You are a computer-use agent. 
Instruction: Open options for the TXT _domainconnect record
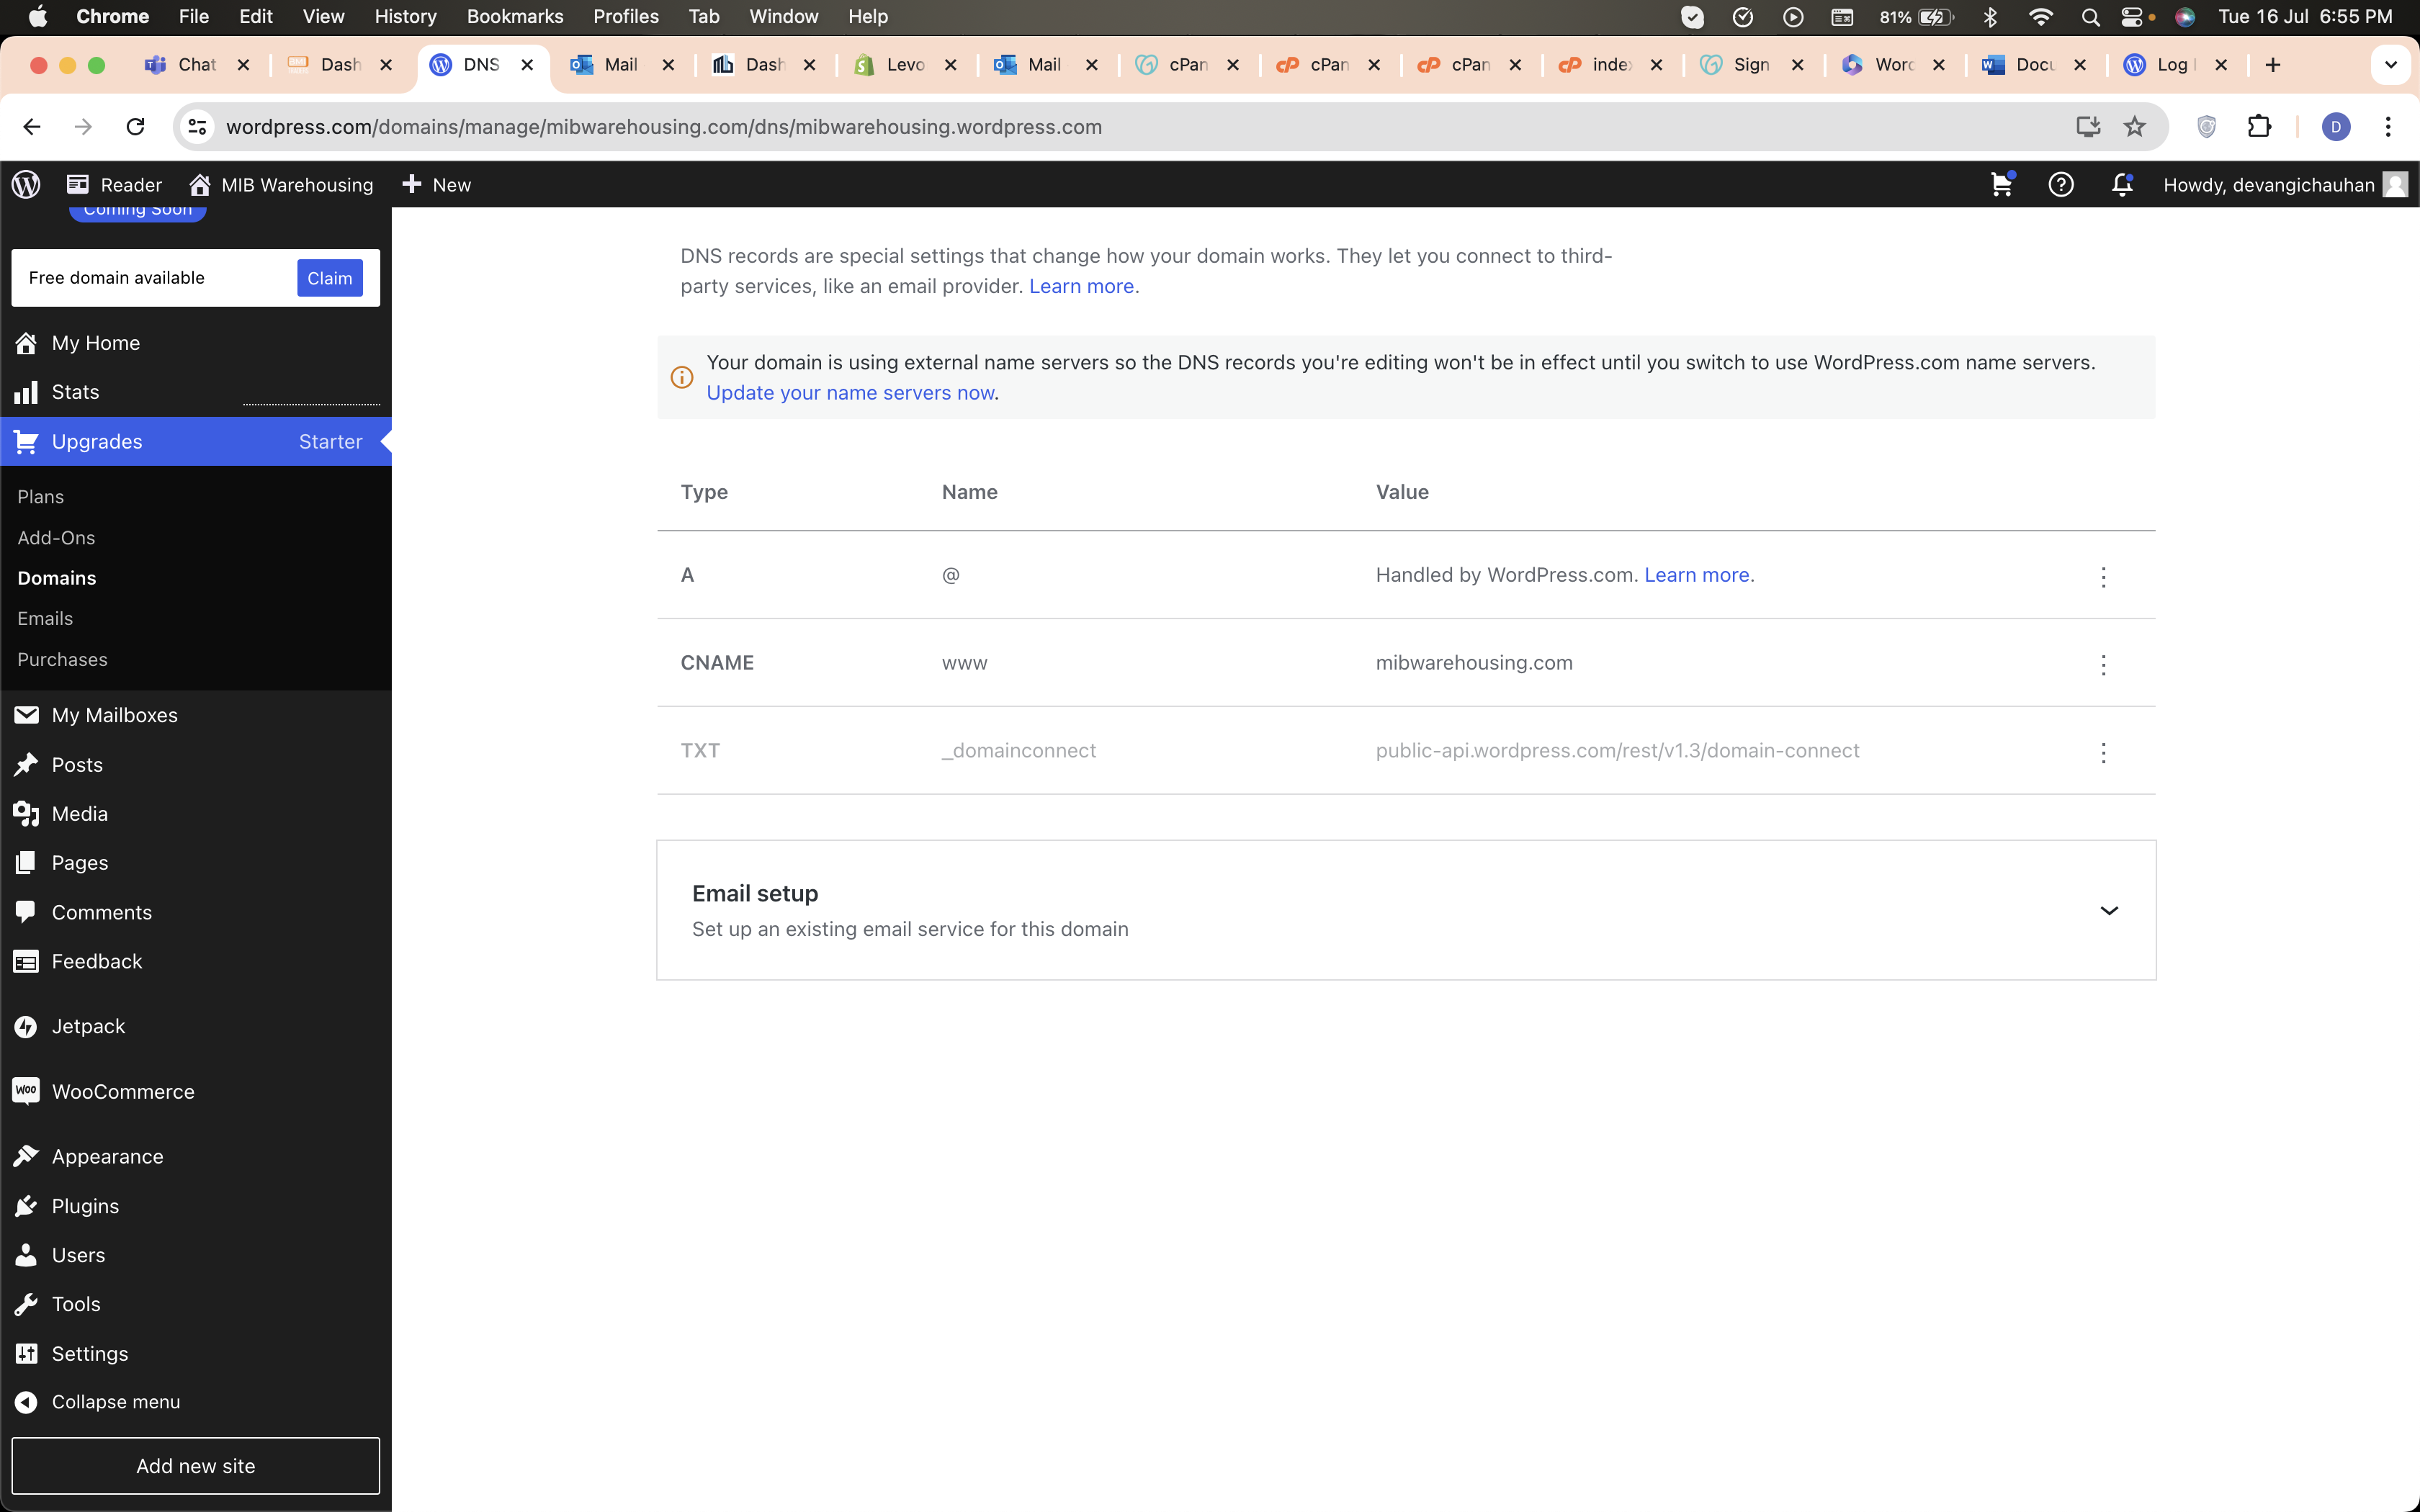(2103, 753)
